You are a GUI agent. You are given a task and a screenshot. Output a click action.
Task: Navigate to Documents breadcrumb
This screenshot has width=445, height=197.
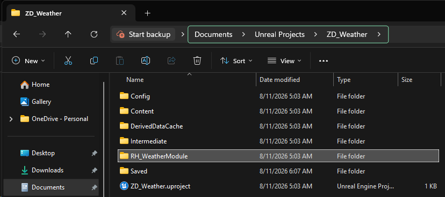click(213, 34)
